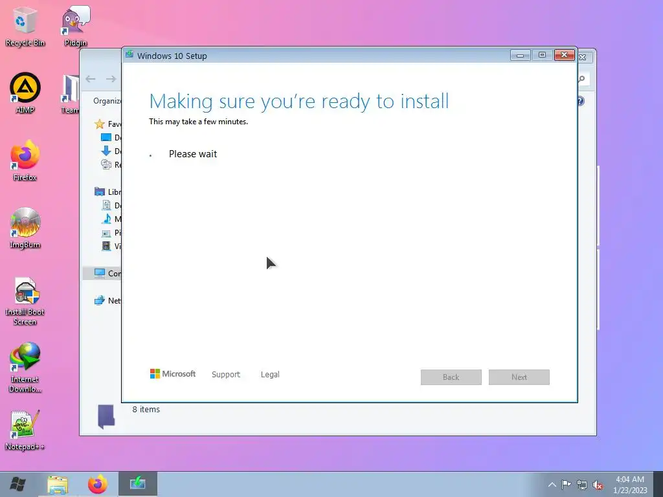Click the Microsoft logo in Setup
Screen dimensions: 663x497
pos(172,374)
